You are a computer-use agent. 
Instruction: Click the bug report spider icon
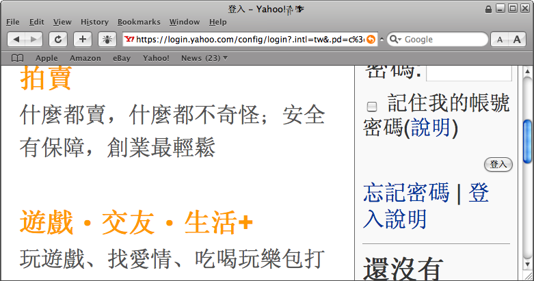(107, 40)
